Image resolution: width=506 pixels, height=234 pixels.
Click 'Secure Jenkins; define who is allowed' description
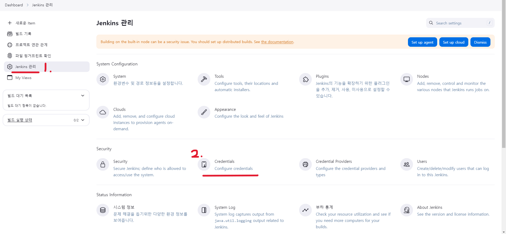(x=149, y=172)
